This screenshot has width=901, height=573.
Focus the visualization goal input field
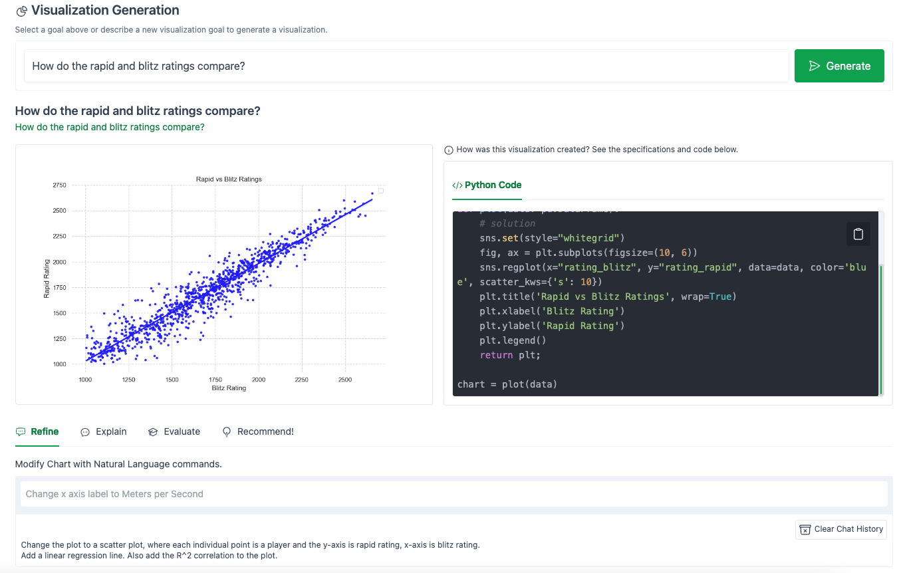click(406, 66)
